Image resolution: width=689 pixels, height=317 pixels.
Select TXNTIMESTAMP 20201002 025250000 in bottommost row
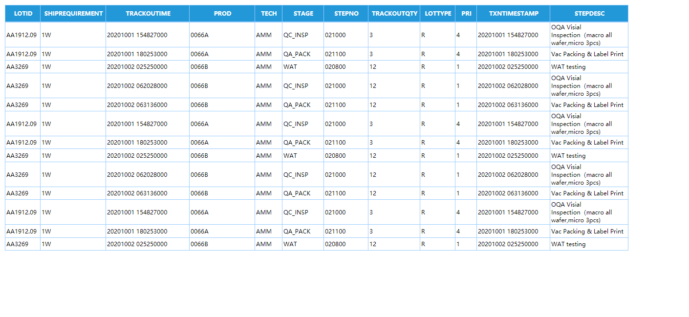point(508,244)
